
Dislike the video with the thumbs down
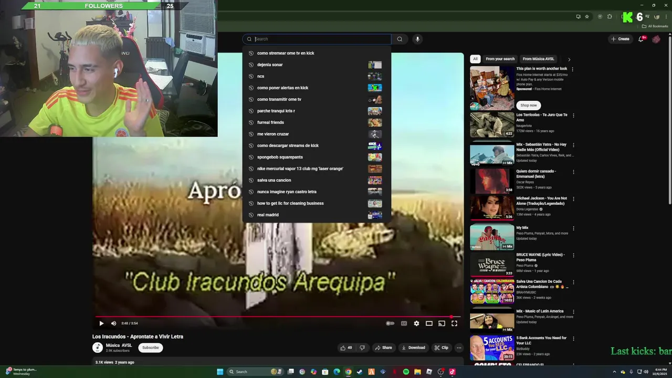click(x=362, y=348)
